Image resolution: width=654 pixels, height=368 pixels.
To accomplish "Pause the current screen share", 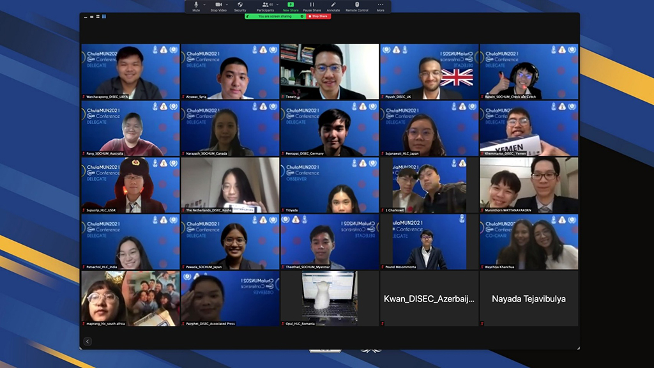I will [x=312, y=5].
